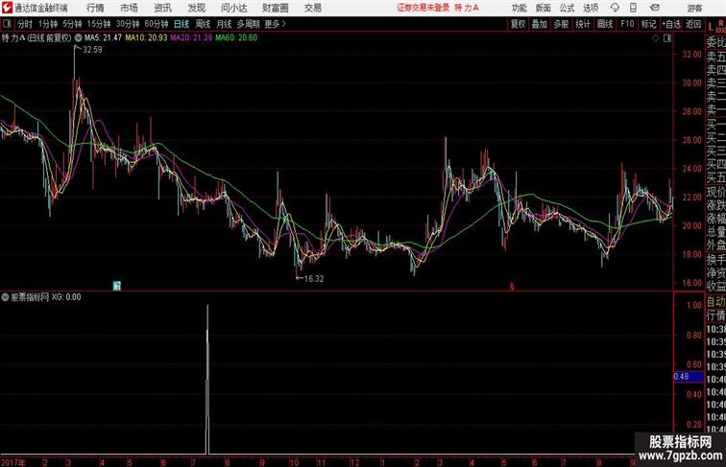
Task: Open the dropdown icon beside 股票指标网 indicator
Action: point(5,297)
